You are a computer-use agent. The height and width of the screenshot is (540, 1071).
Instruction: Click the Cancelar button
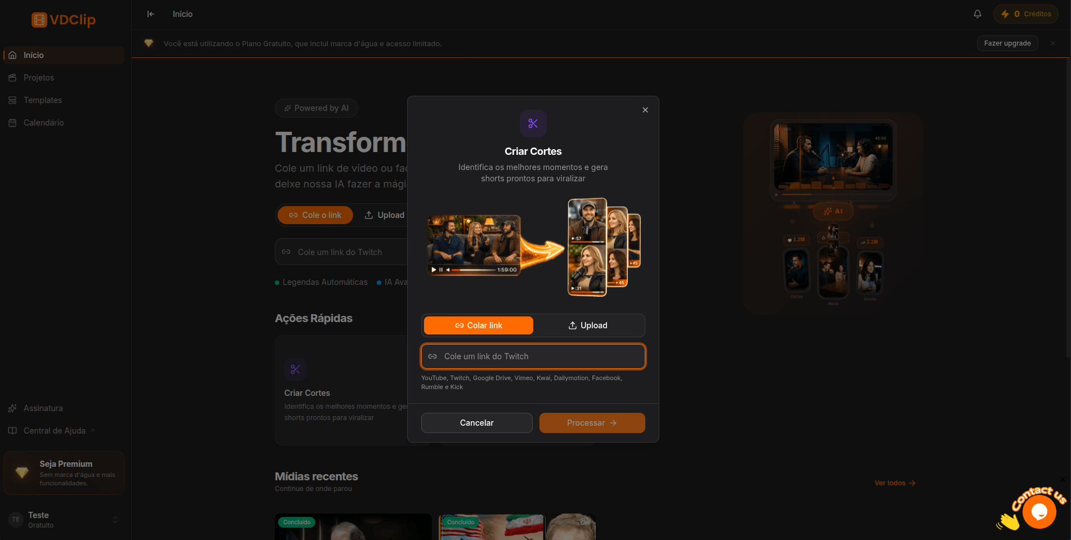point(476,423)
